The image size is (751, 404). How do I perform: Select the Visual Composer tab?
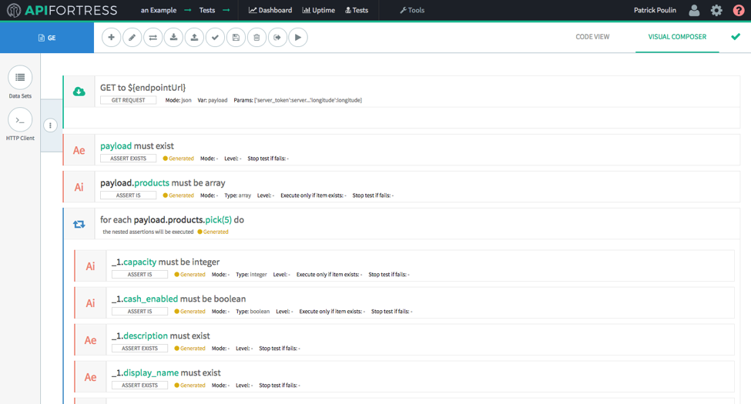677,37
